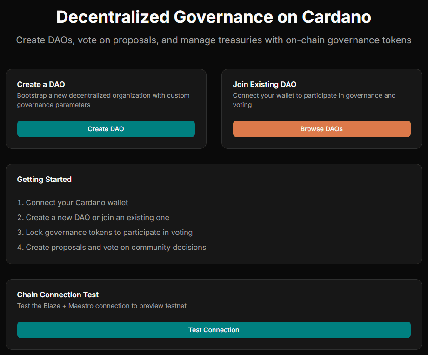This screenshot has height=355, width=428.
Task: Click the subtitle about on-chain governance tokens
Action: [x=214, y=40]
